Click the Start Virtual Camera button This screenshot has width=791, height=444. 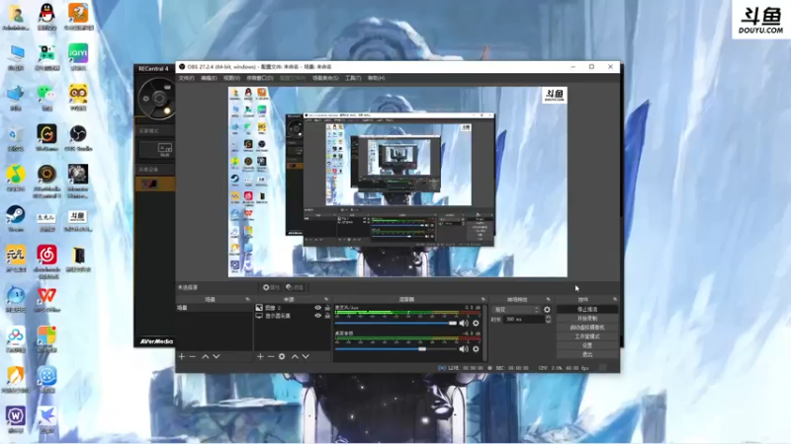click(587, 328)
